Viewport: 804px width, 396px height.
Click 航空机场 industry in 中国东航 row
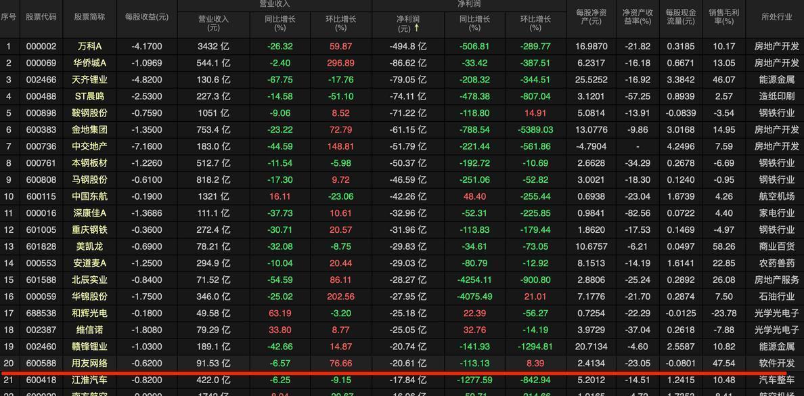[x=777, y=196]
